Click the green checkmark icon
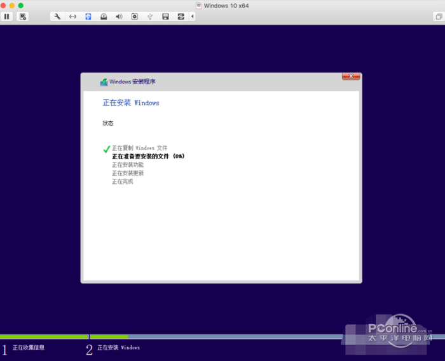This screenshot has height=361, width=445. pyautogui.click(x=106, y=149)
